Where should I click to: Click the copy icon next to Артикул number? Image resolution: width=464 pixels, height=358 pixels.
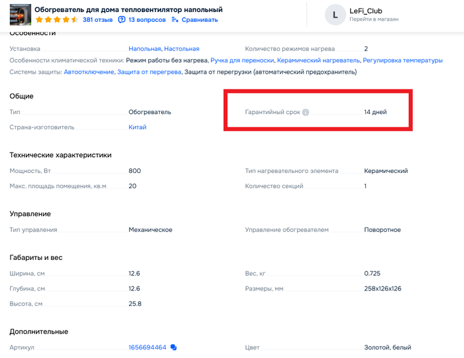coord(174,347)
